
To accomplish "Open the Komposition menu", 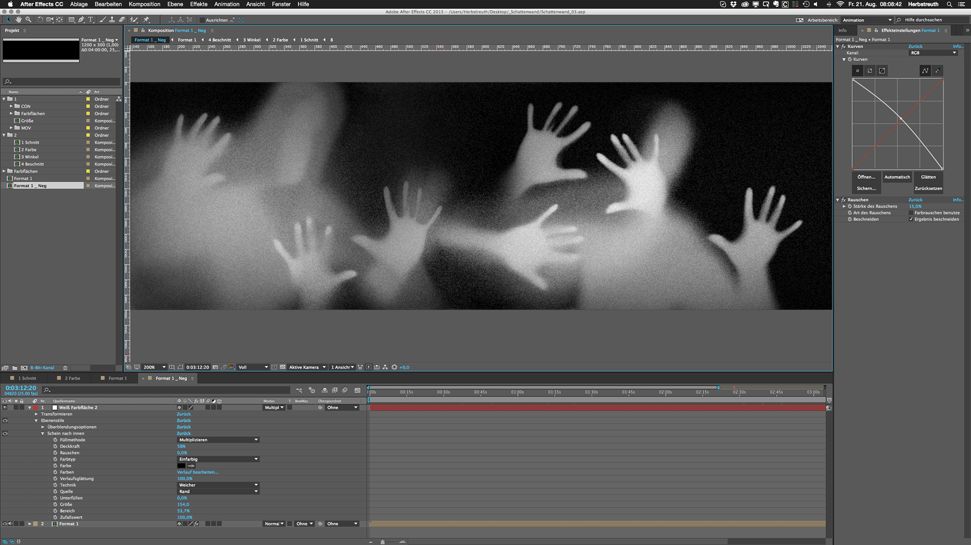I will click(144, 4).
